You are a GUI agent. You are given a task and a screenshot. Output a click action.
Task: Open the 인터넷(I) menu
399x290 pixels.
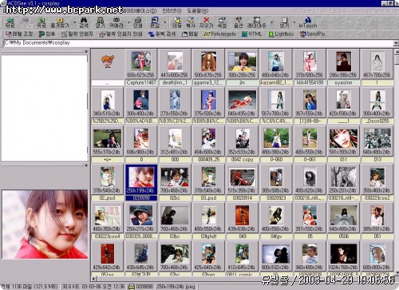tap(172, 11)
